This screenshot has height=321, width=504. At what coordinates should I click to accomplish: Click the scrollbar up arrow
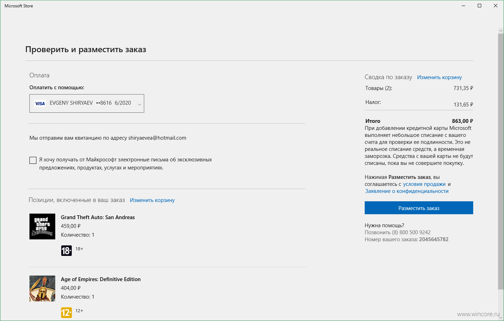501,31
